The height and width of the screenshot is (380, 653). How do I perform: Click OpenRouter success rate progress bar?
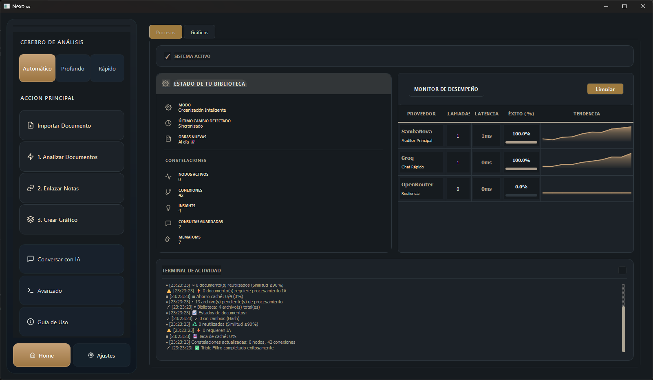tap(521, 195)
